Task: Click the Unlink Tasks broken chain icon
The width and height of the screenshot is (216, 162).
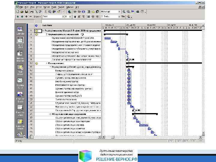Action: point(79,12)
